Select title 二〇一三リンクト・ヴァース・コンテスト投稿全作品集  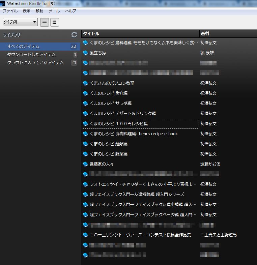(140, 235)
